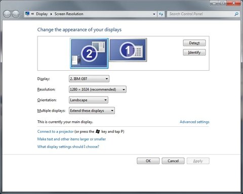This screenshot has height=194, width=243.
Task: Click the Identify button
Action: coord(194,53)
